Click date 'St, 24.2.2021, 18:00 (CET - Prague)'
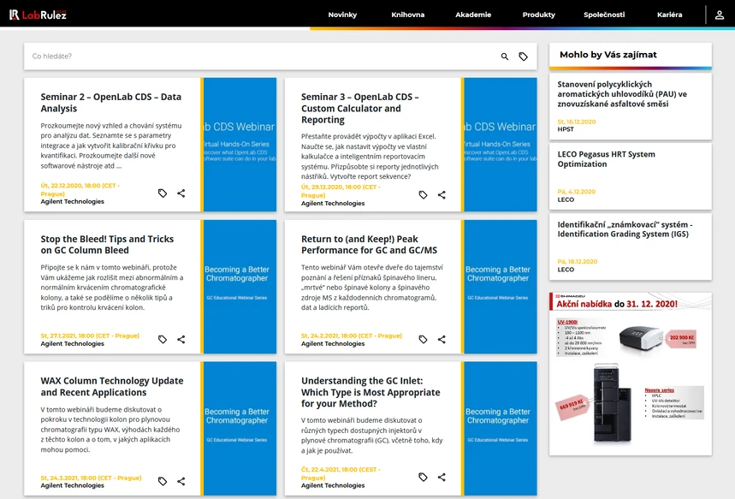 coord(352,336)
